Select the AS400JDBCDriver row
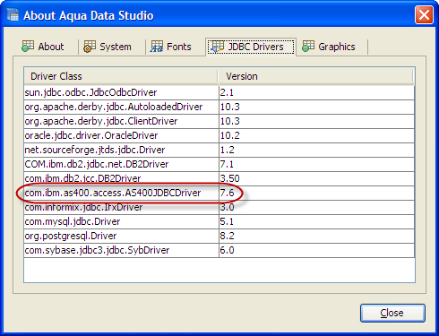 pos(219,193)
